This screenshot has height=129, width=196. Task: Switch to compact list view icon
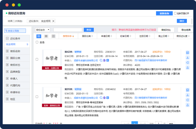click(46, 36)
